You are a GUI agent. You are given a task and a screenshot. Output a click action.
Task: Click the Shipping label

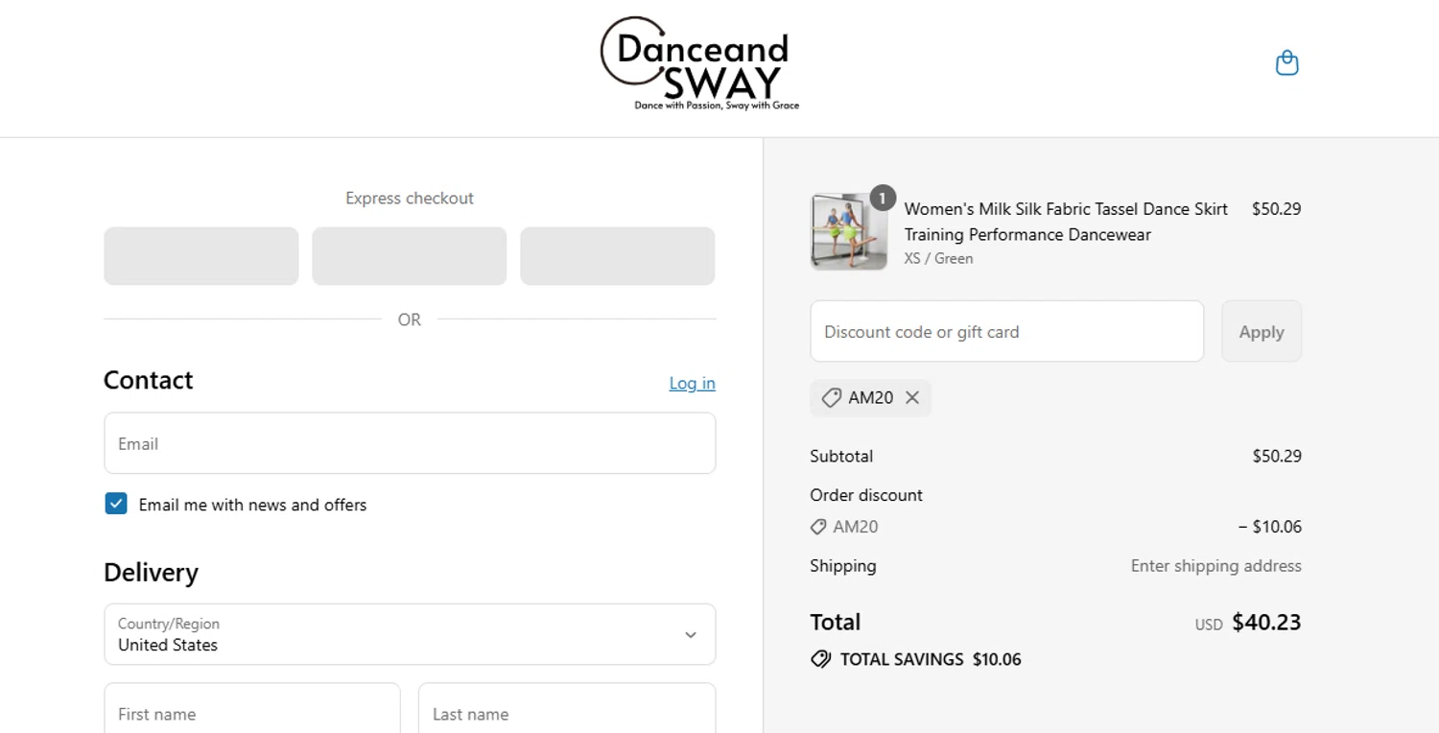(x=843, y=565)
